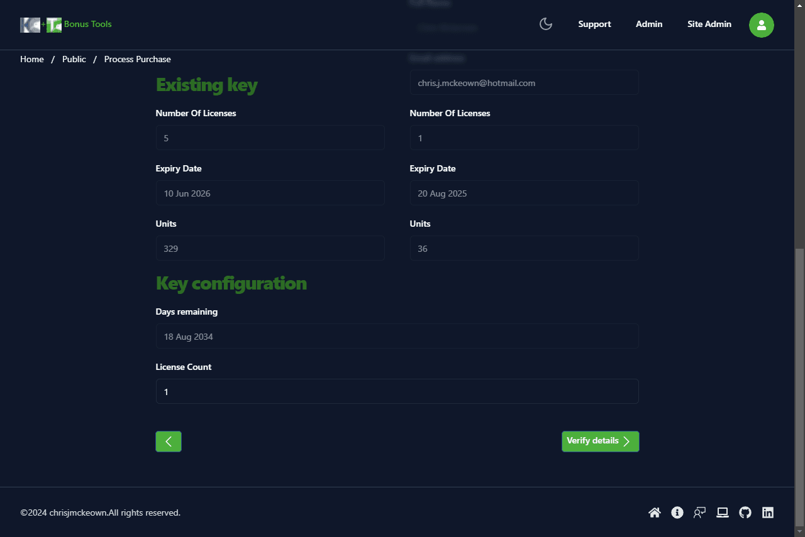Click the Verify details button
The height and width of the screenshot is (537, 805).
600,442
